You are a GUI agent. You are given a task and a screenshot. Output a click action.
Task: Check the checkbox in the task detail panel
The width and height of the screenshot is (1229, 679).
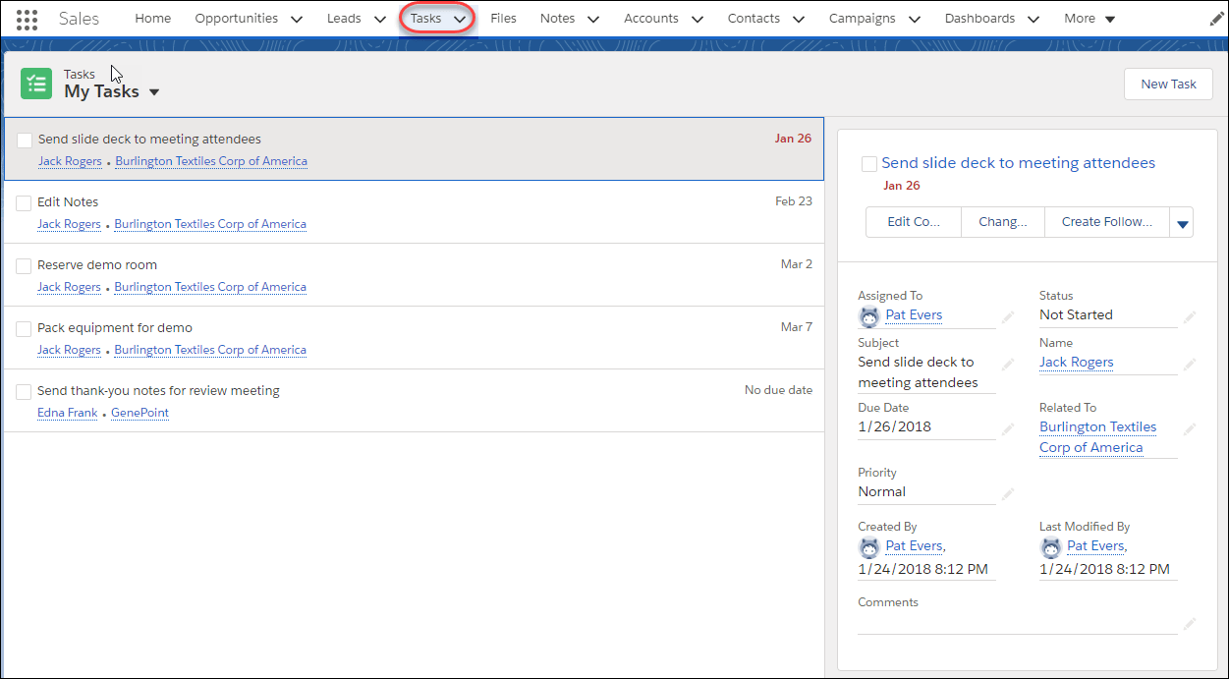click(x=868, y=164)
